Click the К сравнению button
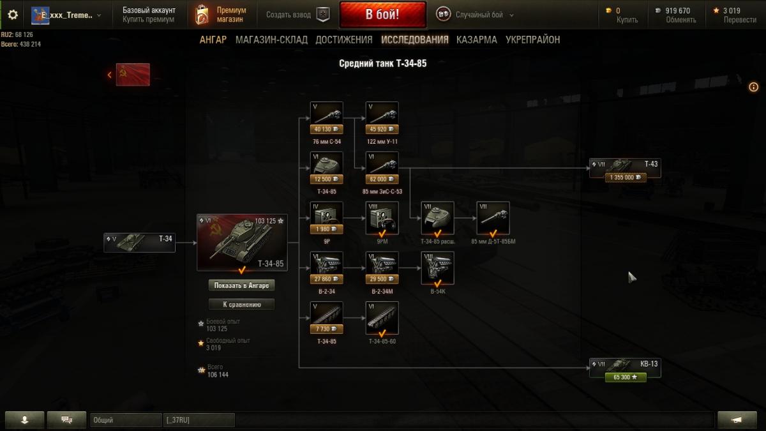 coord(242,305)
